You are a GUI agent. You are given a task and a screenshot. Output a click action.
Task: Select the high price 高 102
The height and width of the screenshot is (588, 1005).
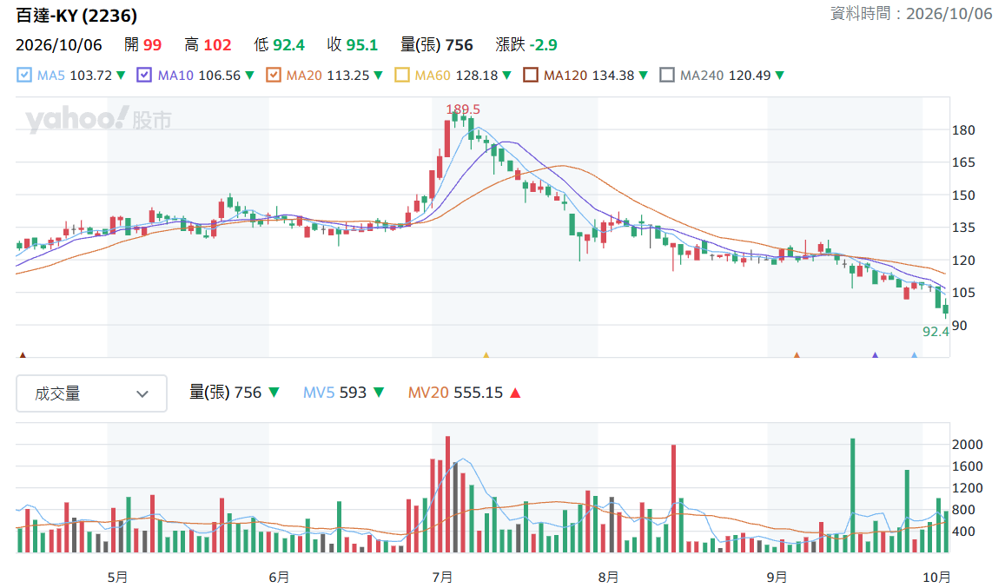click(x=208, y=45)
